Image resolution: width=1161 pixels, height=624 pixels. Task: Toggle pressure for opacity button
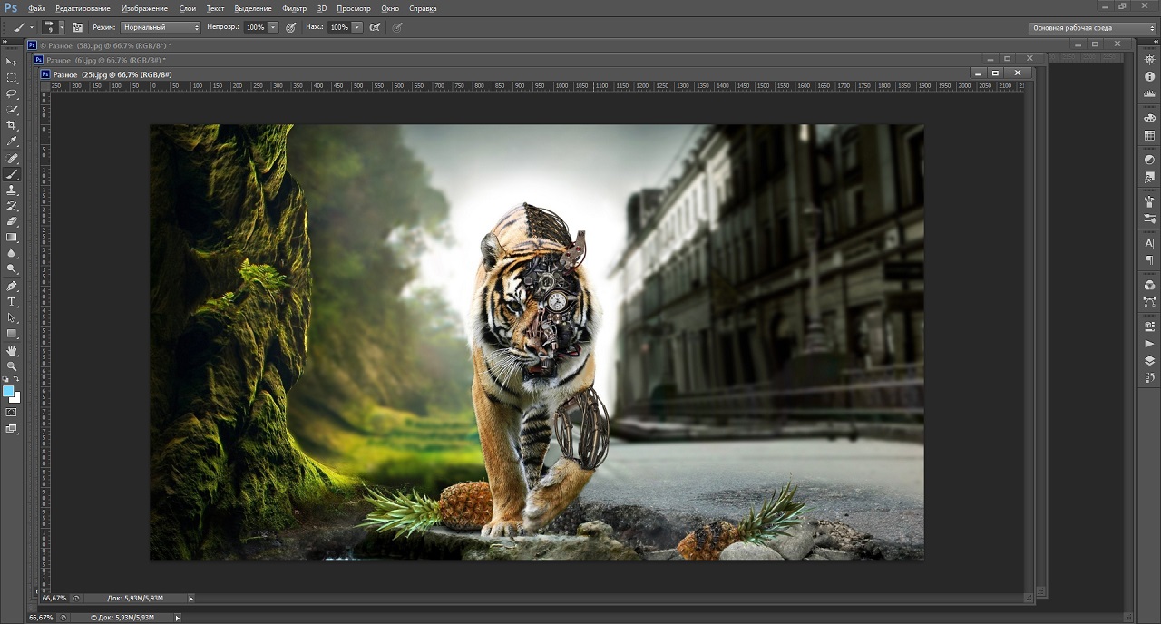pos(291,27)
